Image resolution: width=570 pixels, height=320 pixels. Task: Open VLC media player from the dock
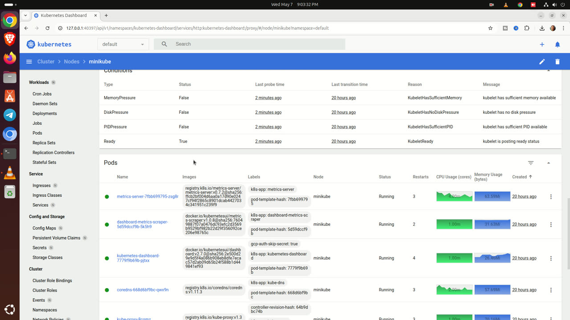pos(10,173)
